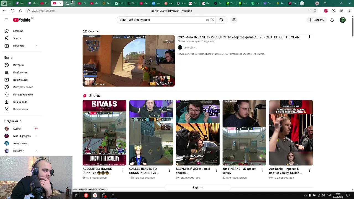Click the search magnifier button
Screen dimensions: 354x199
click(x=222, y=20)
